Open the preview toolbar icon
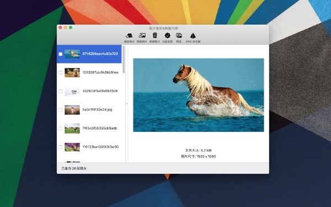 (x=179, y=35)
